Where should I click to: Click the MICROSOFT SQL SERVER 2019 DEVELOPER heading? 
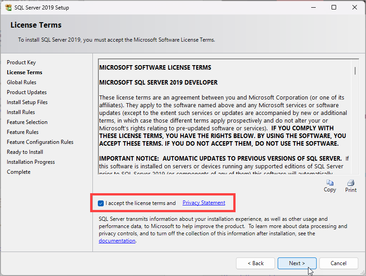pyautogui.click(x=158, y=82)
